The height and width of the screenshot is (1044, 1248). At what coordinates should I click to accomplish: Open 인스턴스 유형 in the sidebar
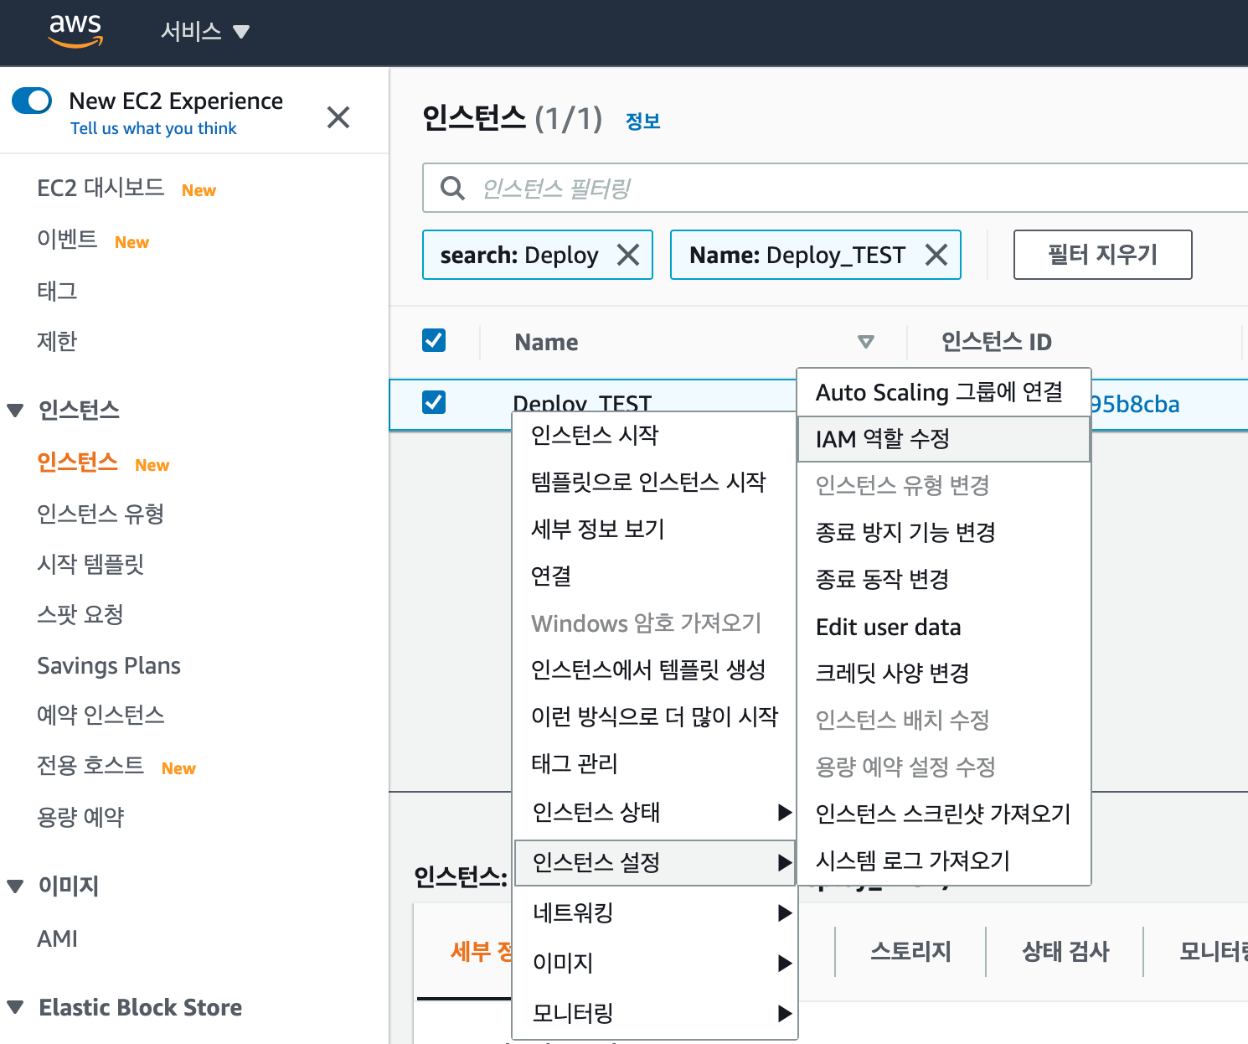tap(101, 514)
